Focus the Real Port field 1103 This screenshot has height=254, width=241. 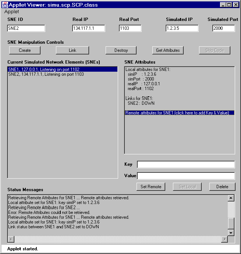click(130, 28)
